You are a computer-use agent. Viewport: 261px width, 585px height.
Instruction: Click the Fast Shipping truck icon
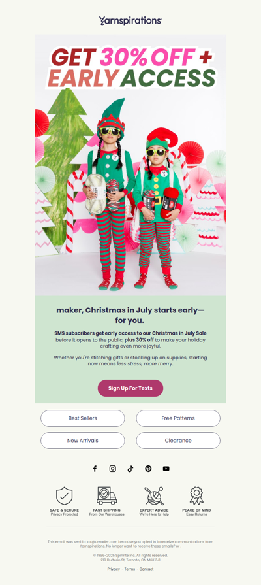point(107,496)
